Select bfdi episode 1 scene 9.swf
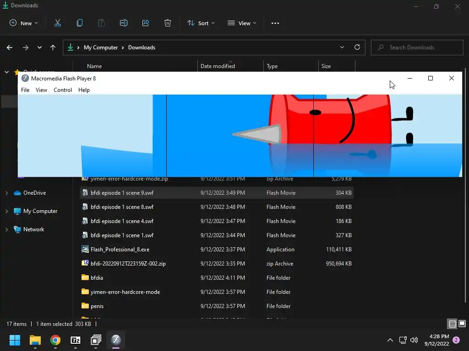The height and width of the screenshot is (351, 469). [217, 193]
